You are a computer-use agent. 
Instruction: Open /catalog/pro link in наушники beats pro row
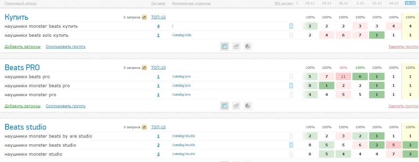[x=181, y=76]
